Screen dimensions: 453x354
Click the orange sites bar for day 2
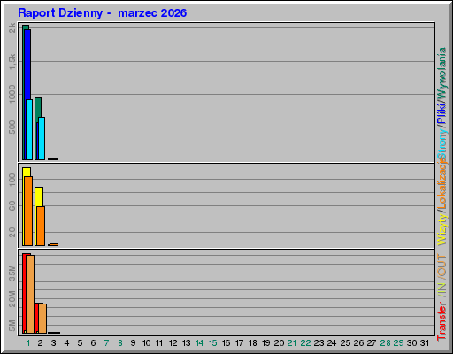pos(41,226)
